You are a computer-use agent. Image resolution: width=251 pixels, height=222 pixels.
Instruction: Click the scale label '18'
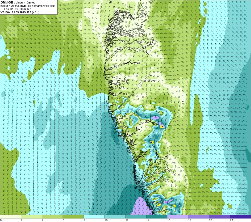coord(190,220)
